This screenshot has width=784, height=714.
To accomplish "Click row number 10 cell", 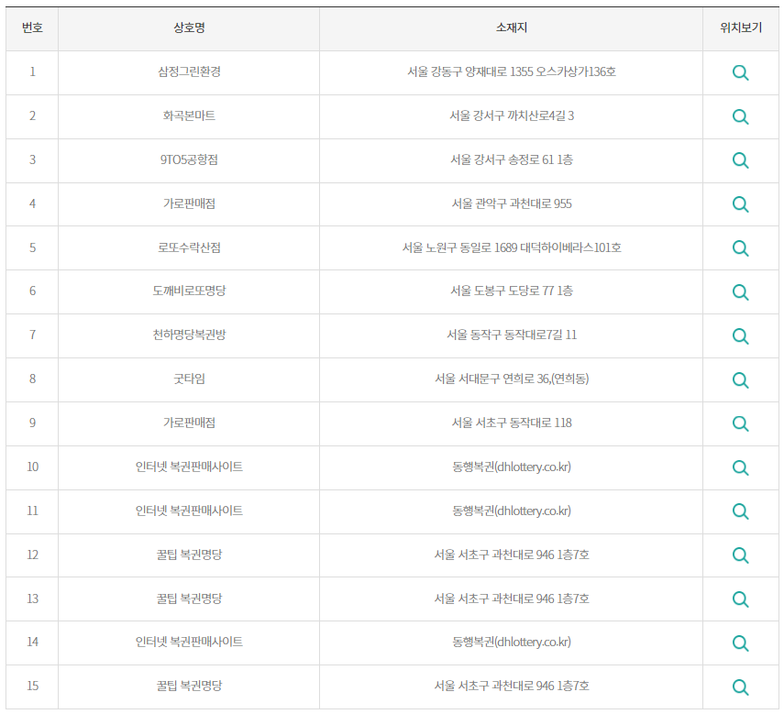I will [x=32, y=467].
